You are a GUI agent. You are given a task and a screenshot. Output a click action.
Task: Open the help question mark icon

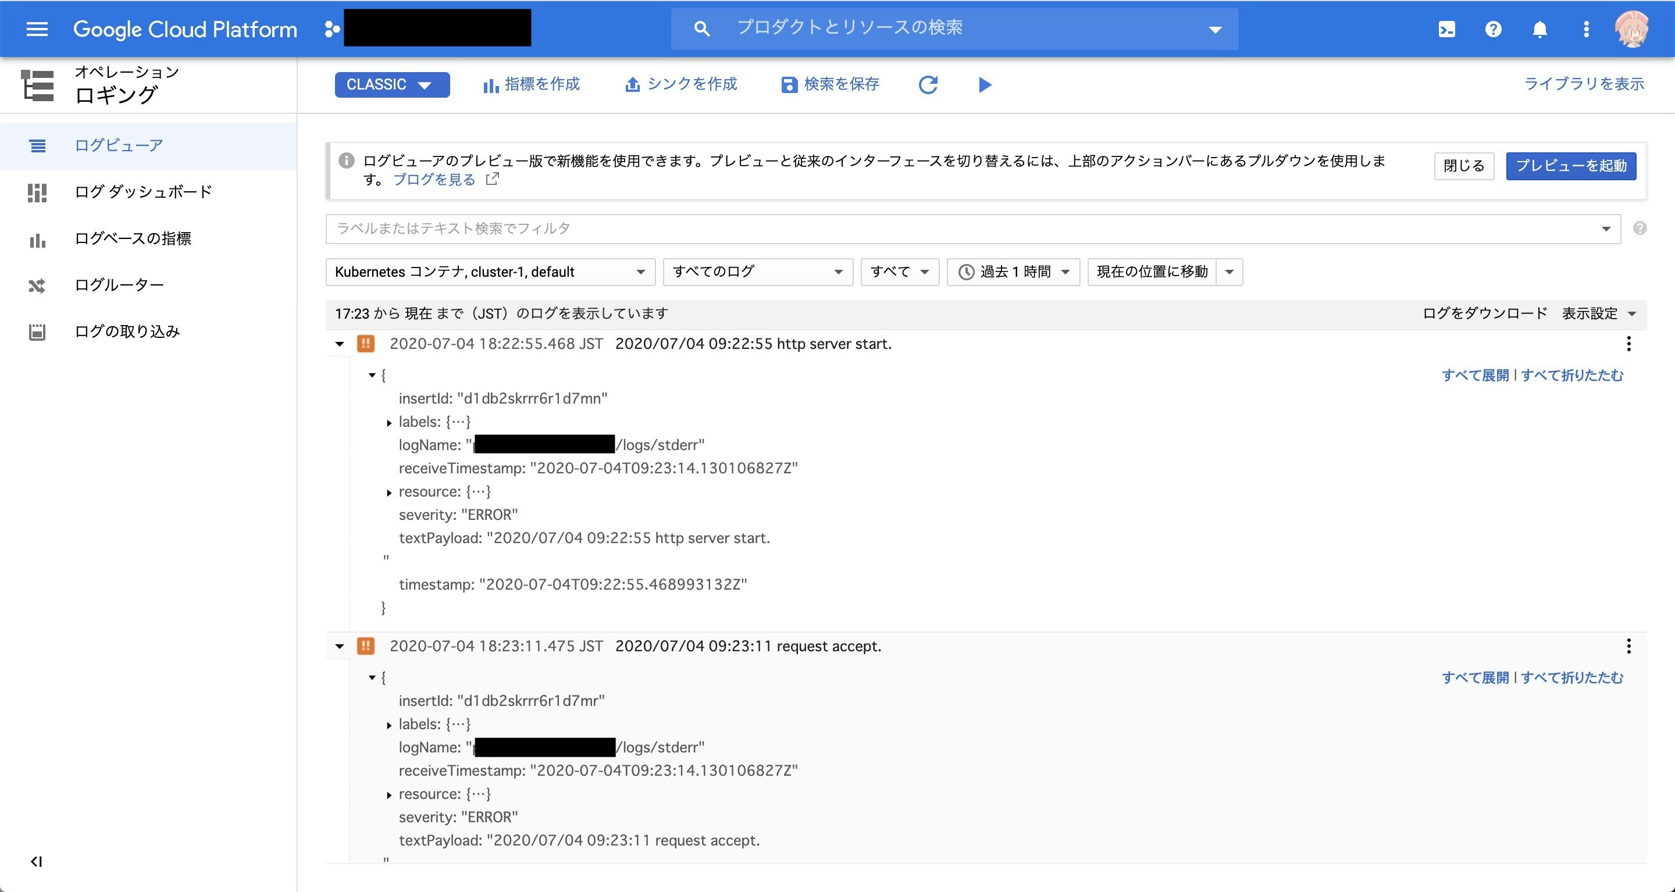tap(1493, 29)
